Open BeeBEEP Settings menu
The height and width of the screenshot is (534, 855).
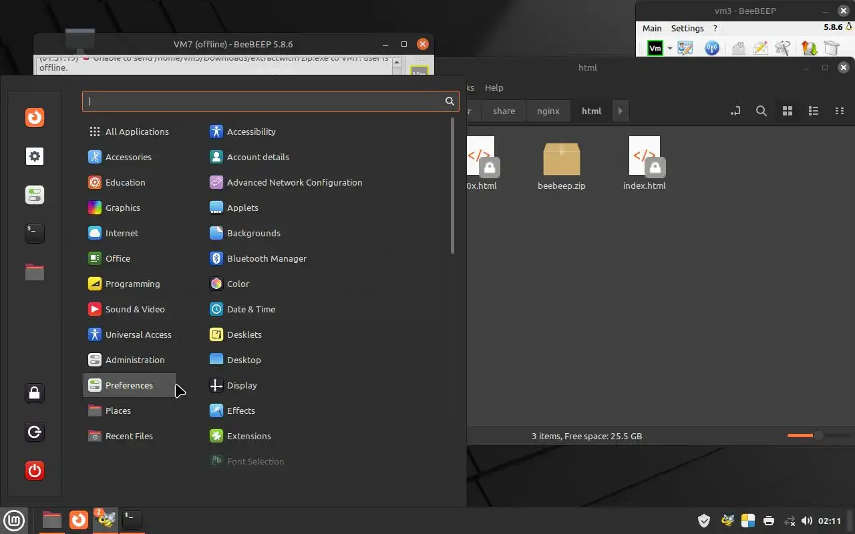pos(687,28)
